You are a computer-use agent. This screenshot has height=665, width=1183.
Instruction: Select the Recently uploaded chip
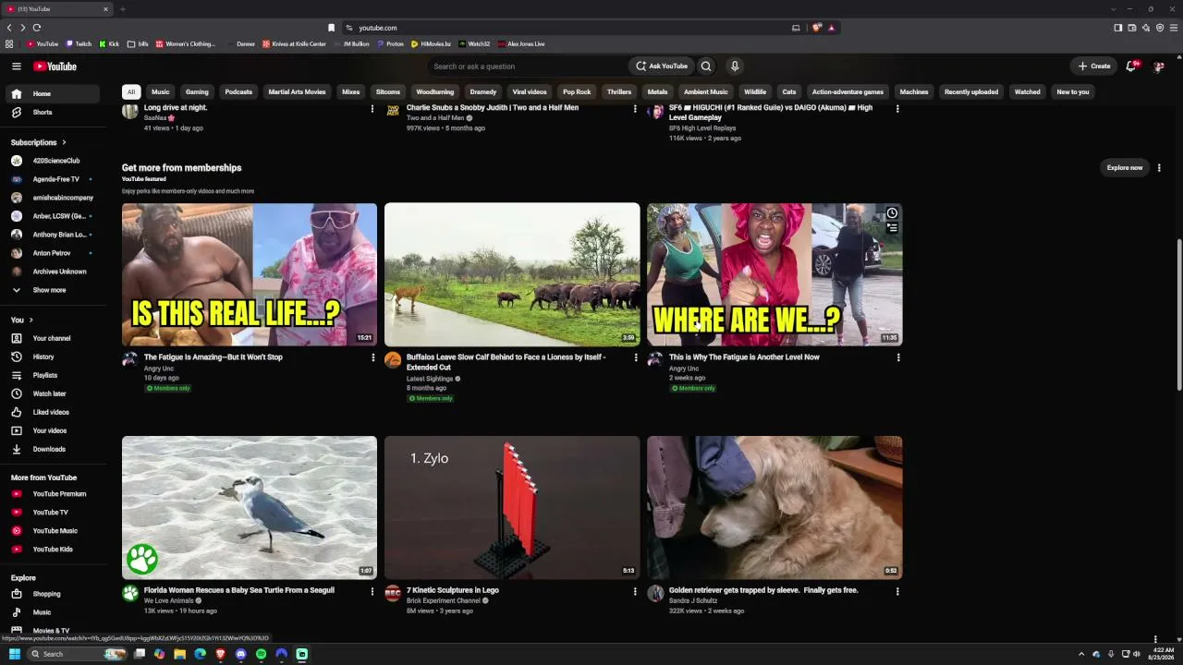971,92
